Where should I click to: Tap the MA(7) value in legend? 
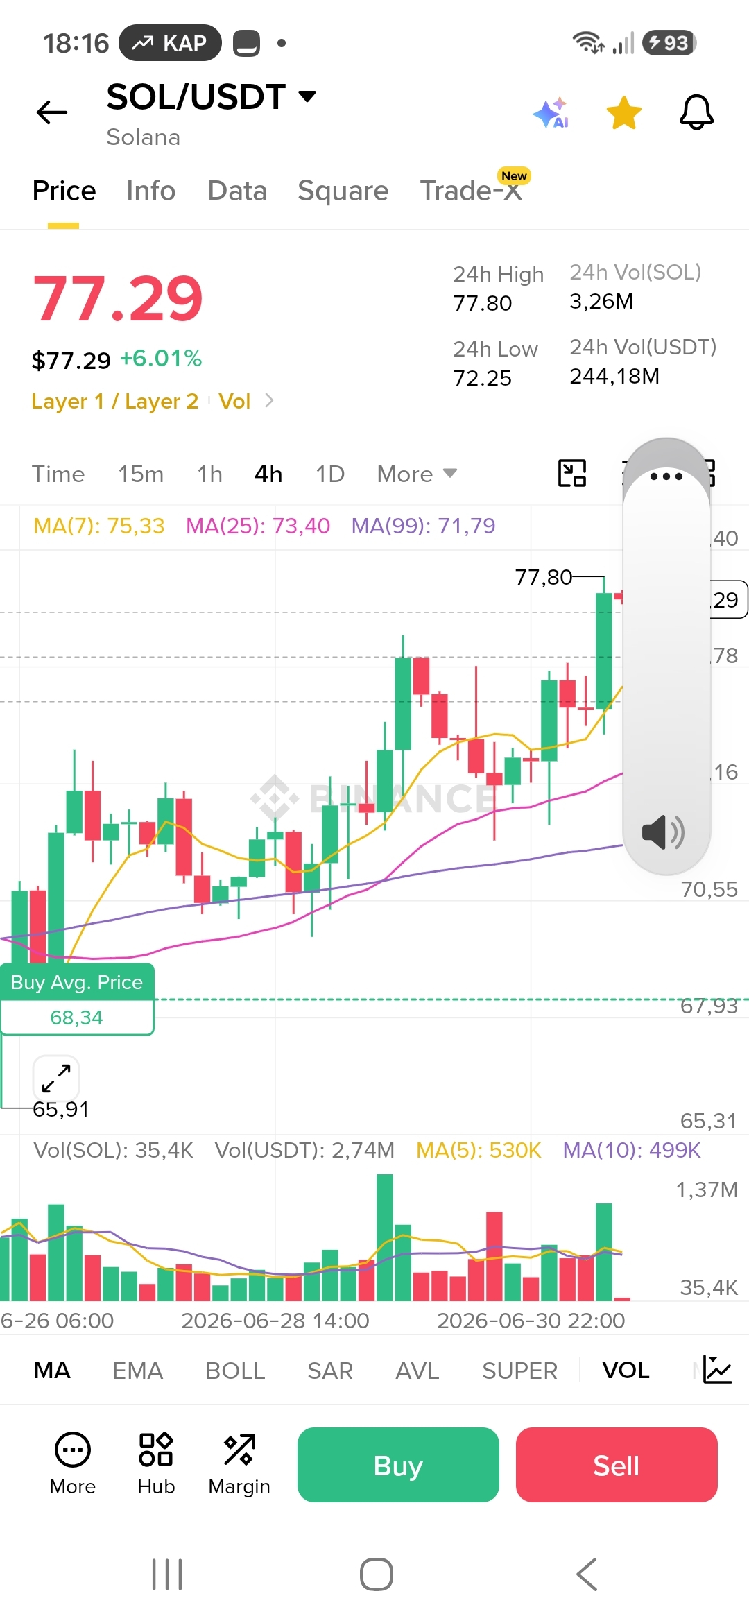tap(99, 526)
